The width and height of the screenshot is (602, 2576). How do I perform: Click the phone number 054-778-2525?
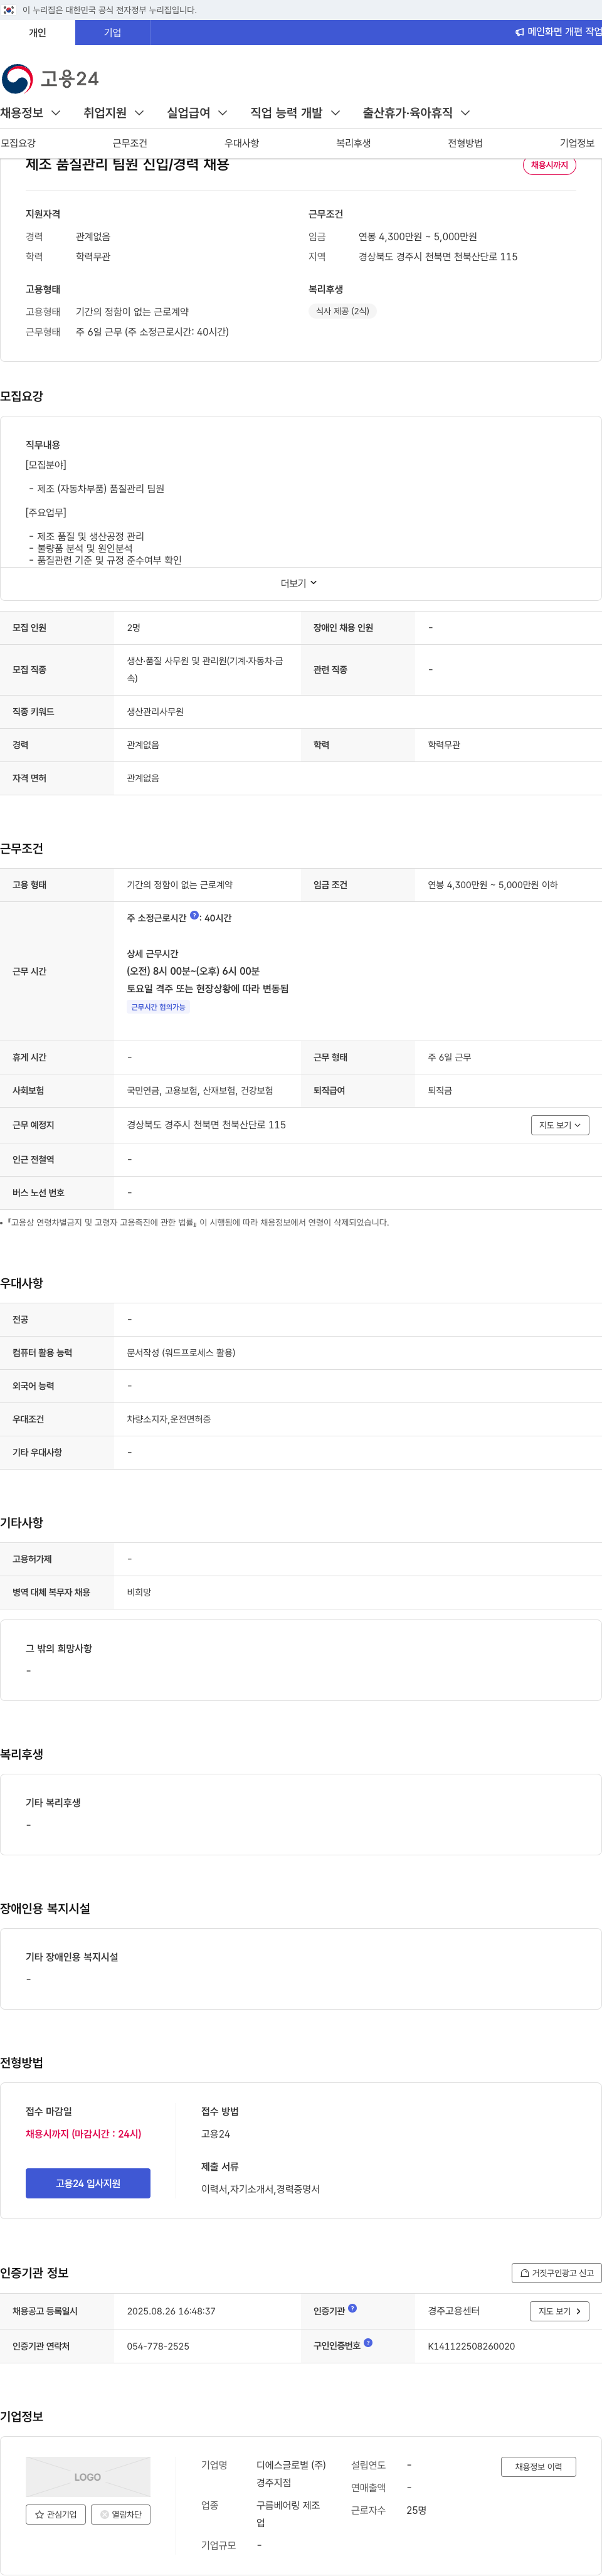click(158, 2346)
